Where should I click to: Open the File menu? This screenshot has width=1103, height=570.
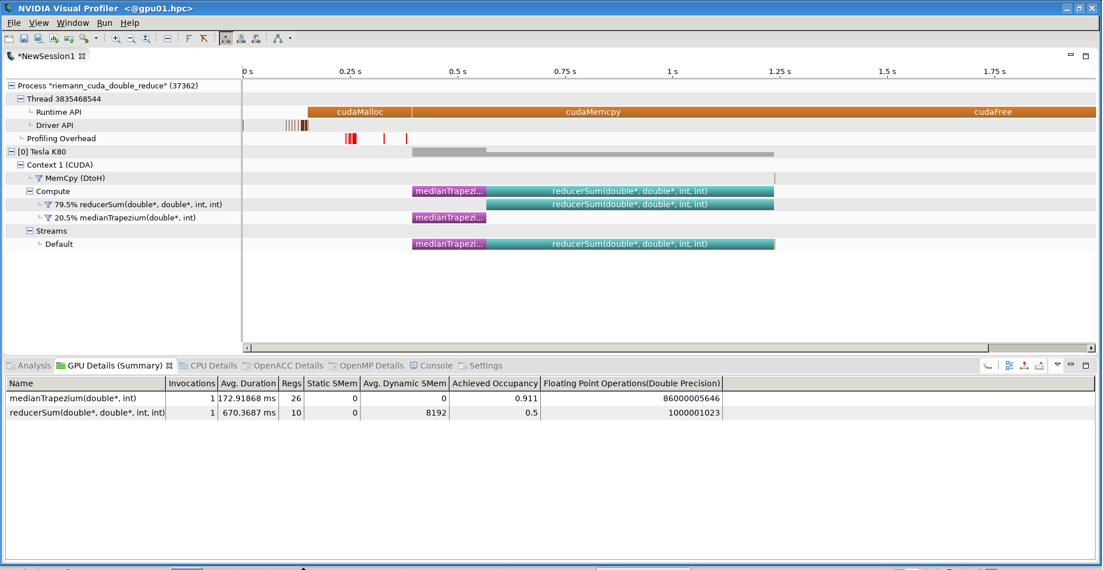tap(14, 23)
